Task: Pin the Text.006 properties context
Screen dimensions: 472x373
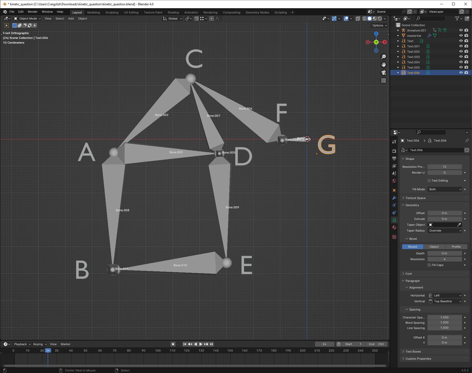Action: (x=467, y=141)
